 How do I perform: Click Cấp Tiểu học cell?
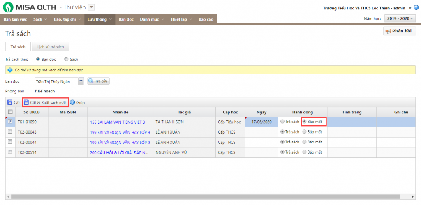[230, 122]
